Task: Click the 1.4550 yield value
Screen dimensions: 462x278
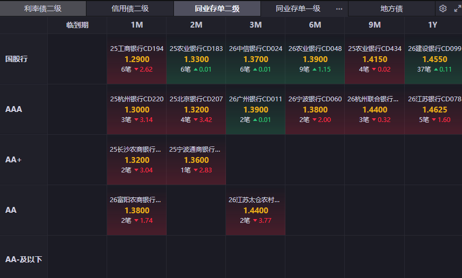Action: click(x=434, y=59)
